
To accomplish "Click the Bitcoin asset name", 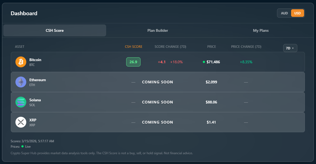I will coord(35,60).
